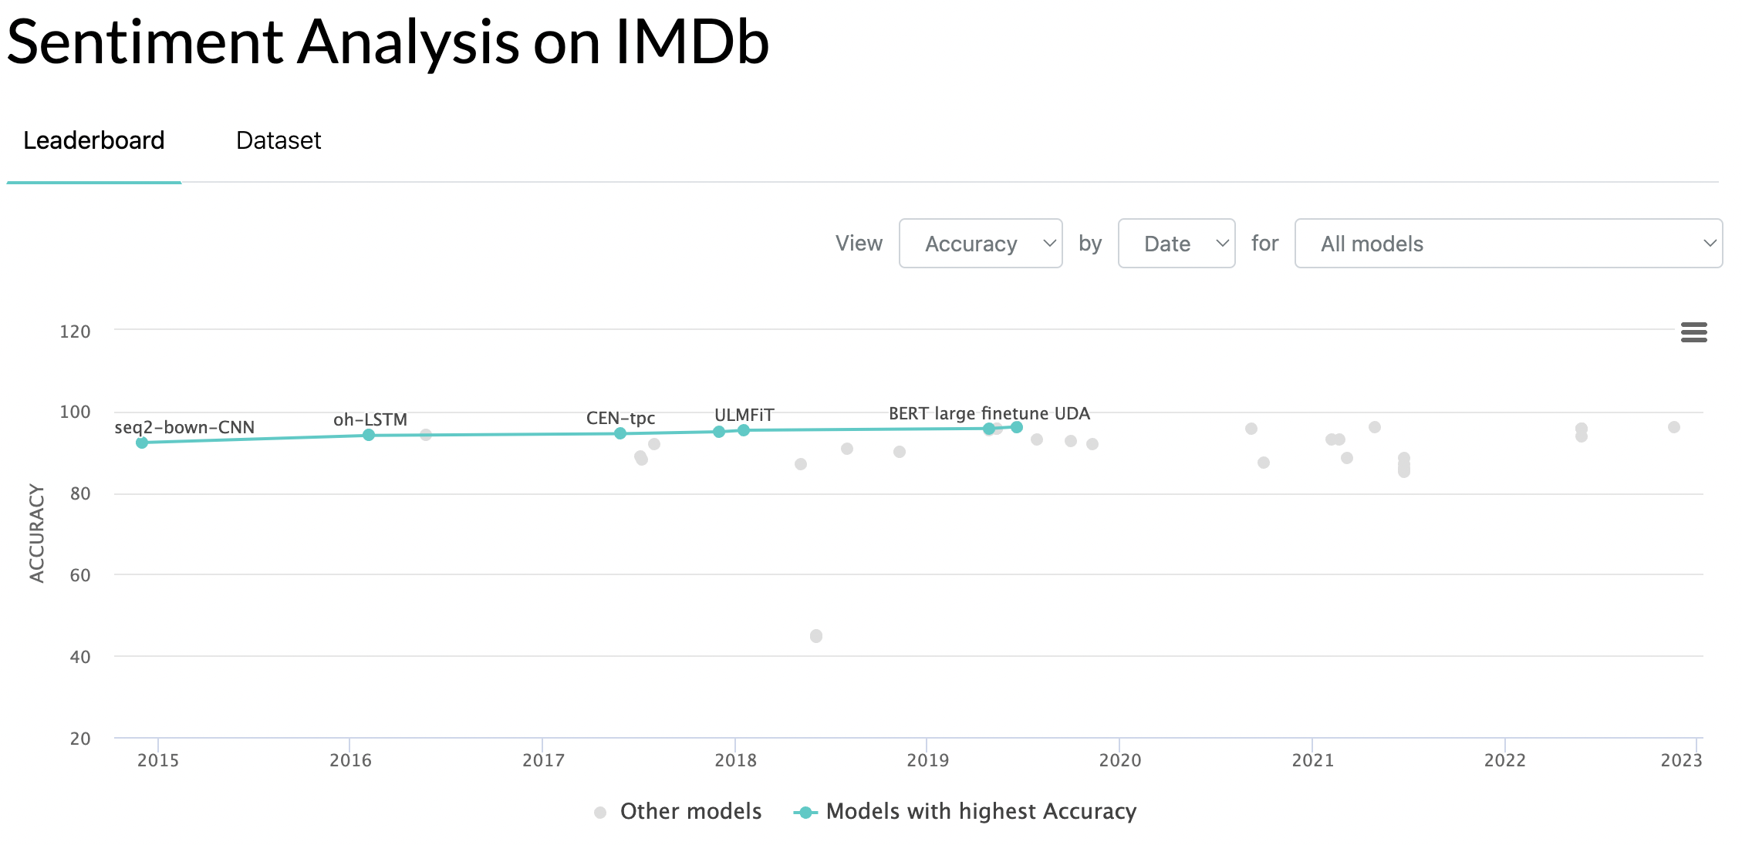The image size is (1742, 845).
Task: Open the Date sort dropdown
Action: [1177, 244]
